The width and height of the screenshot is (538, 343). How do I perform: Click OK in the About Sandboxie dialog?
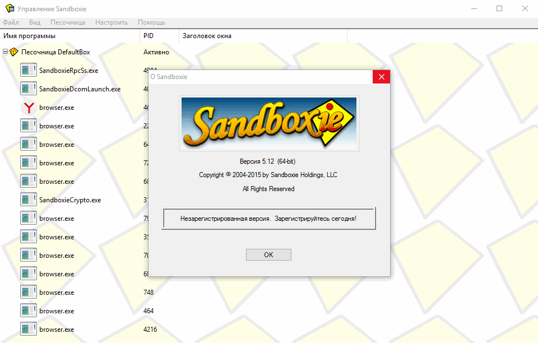[x=268, y=255]
